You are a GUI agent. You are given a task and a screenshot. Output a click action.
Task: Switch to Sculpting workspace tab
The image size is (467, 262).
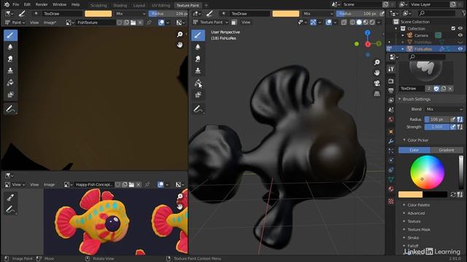coord(99,5)
